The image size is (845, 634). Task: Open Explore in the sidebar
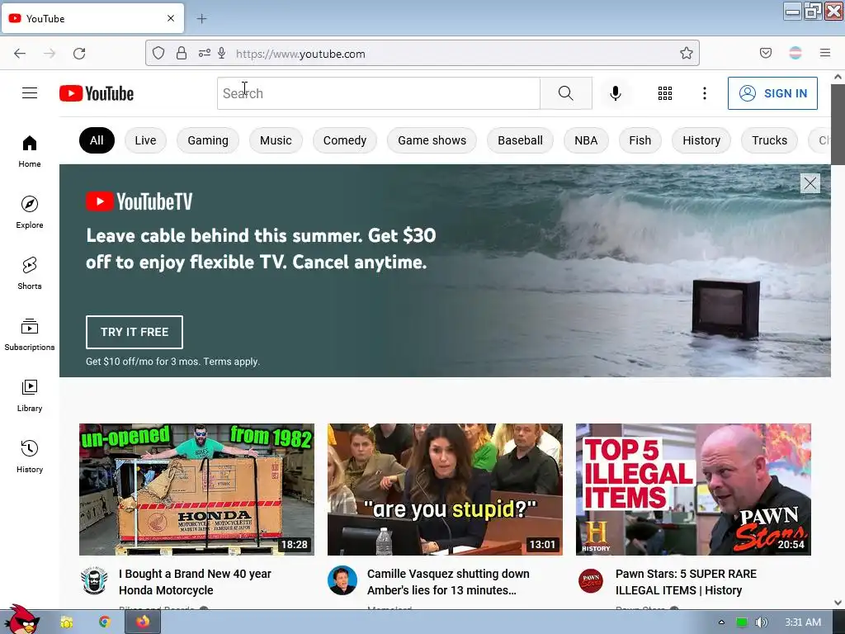tap(30, 212)
